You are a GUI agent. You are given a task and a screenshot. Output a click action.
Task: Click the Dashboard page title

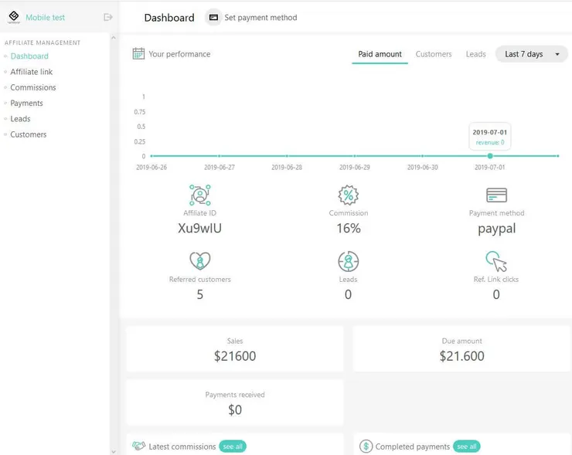coord(169,18)
